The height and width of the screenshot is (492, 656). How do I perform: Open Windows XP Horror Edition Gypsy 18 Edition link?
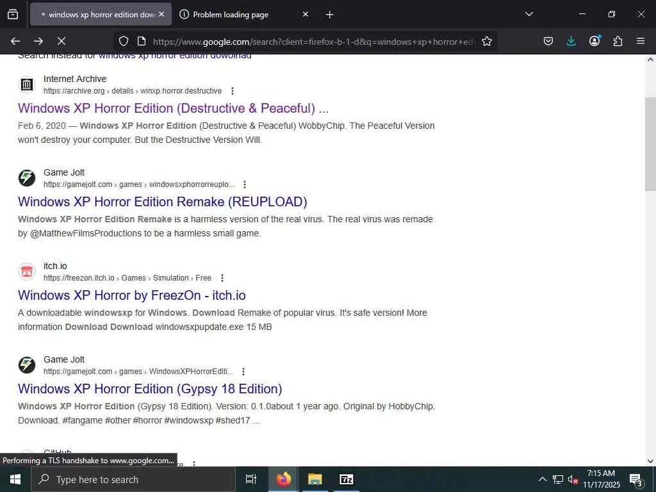click(150, 389)
